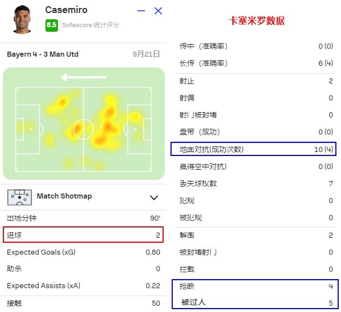This screenshot has height=312, width=341.
Task: Select the 进球 goals row
Action: click(84, 235)
